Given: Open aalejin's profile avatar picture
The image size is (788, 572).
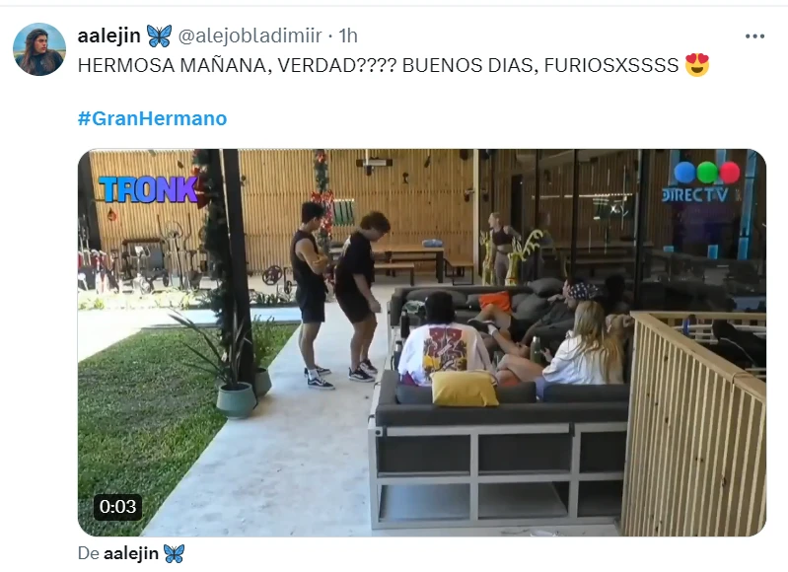Looking at the screenshot, I should pyautogui.click(x=39, y=48).
